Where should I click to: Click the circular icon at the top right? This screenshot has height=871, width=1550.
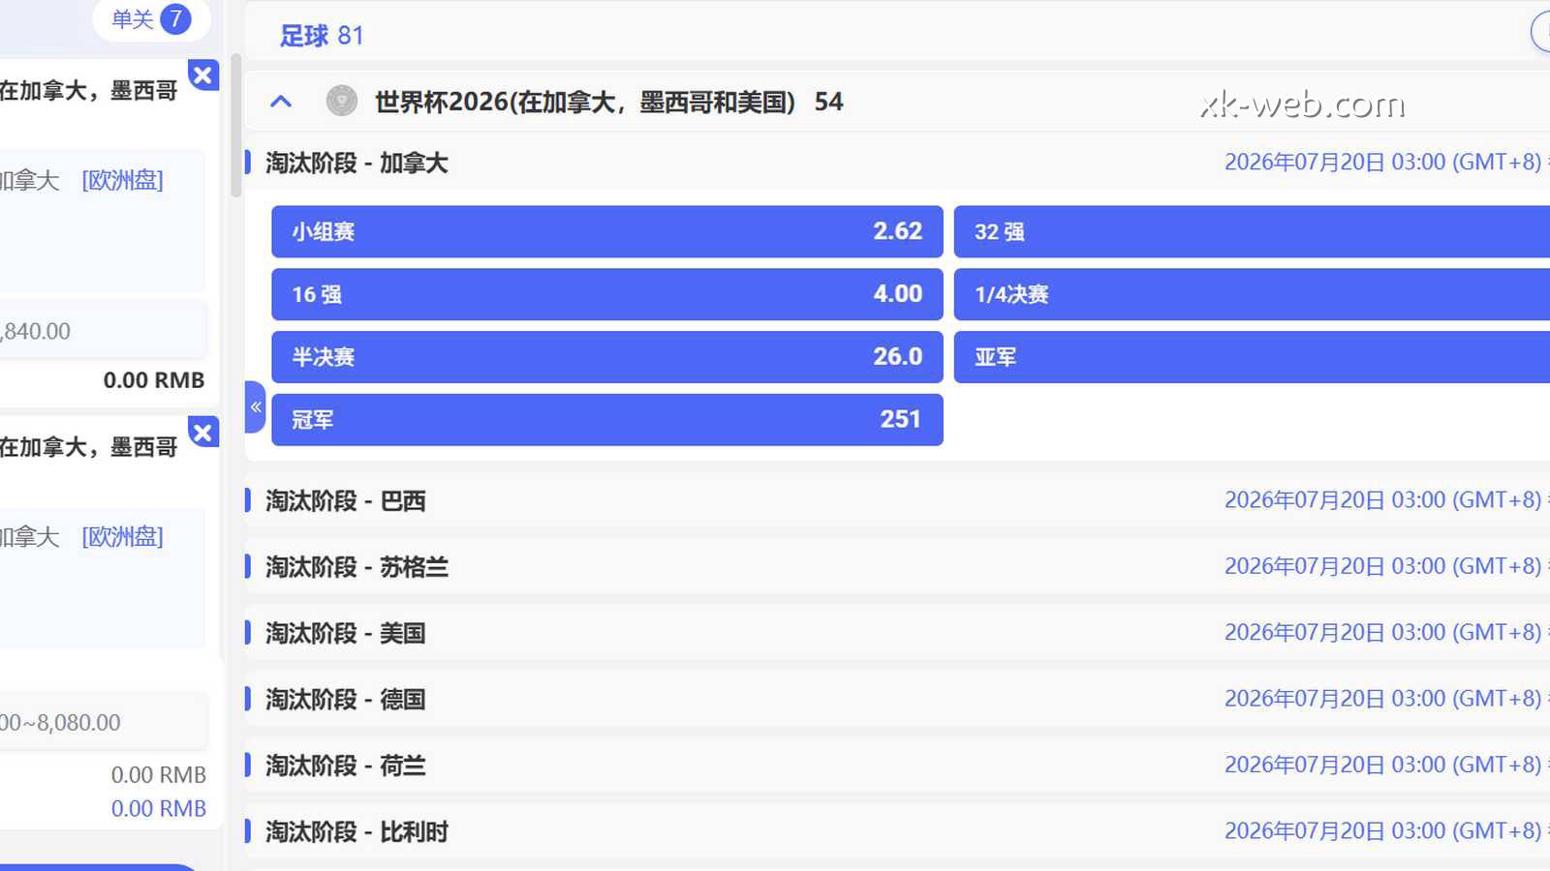(x=1544, y=32)
